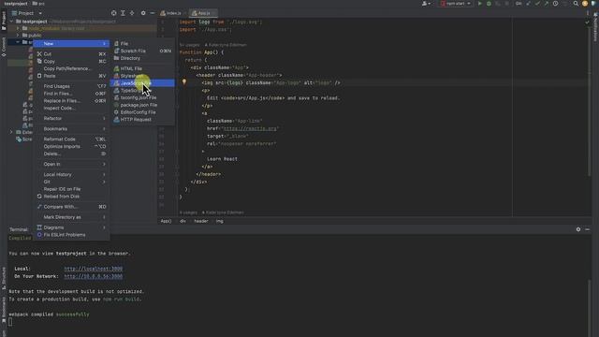Choose JavaScript File from New submenu
The image size is (599, 337).
(x=142, y=83)
